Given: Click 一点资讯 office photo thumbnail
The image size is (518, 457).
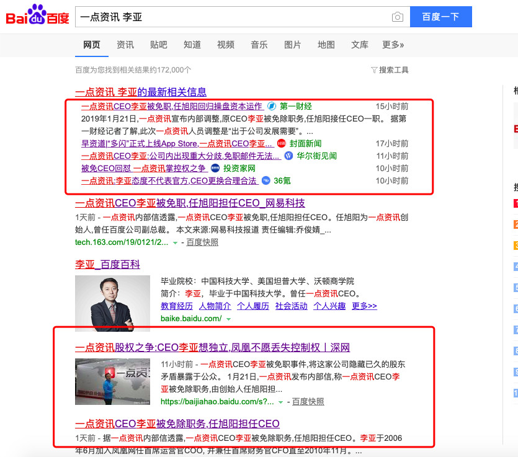Looking at the screenshot, I should pyautogui.click(x=112, y=382).
